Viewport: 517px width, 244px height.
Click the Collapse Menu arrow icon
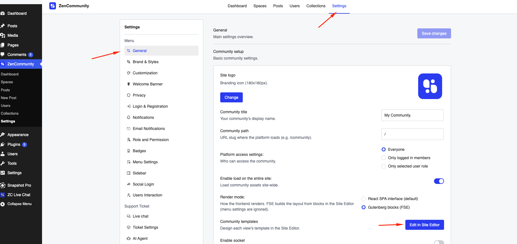pos(3,204)
